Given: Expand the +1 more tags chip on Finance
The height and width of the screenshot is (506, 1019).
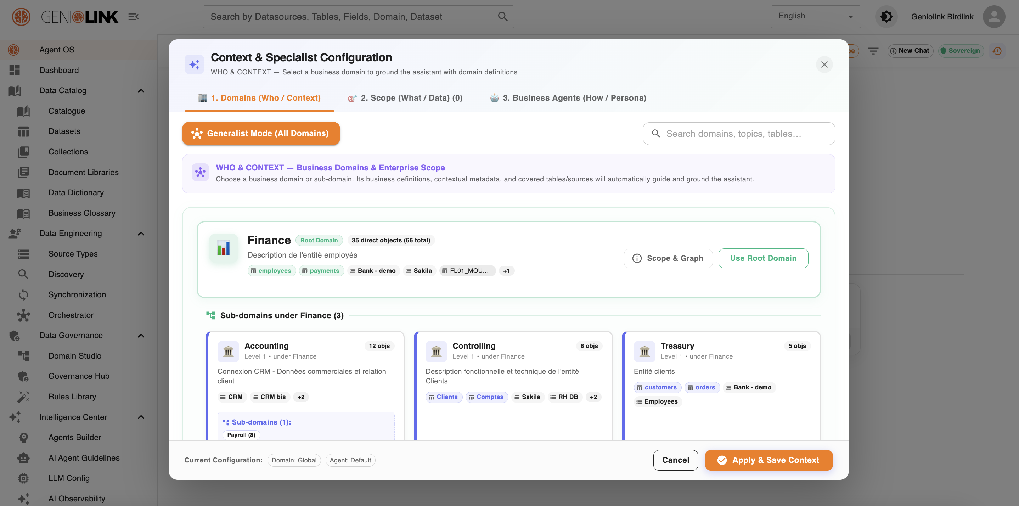Looking at the screenshot, I should [x=506, y=271].
